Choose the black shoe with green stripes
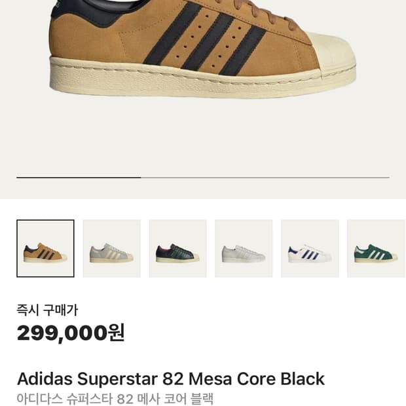 coord(177,248)
